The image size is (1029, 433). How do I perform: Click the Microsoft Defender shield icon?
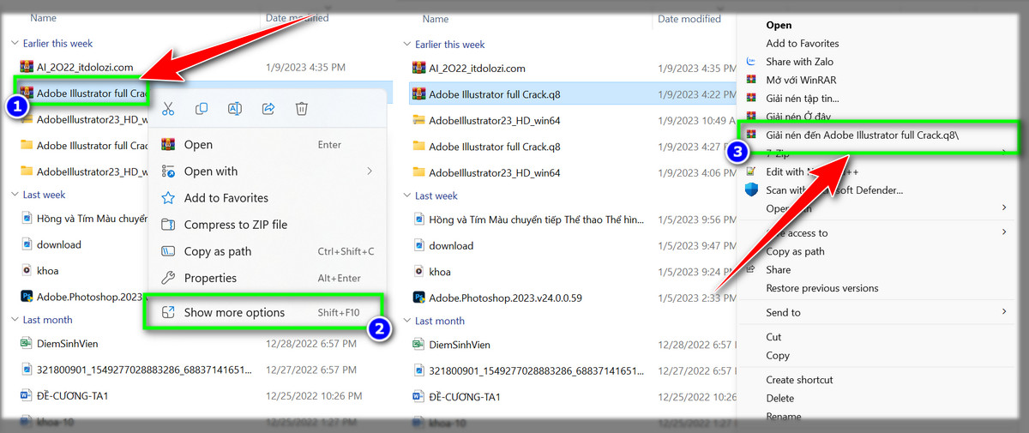(751, 189)
